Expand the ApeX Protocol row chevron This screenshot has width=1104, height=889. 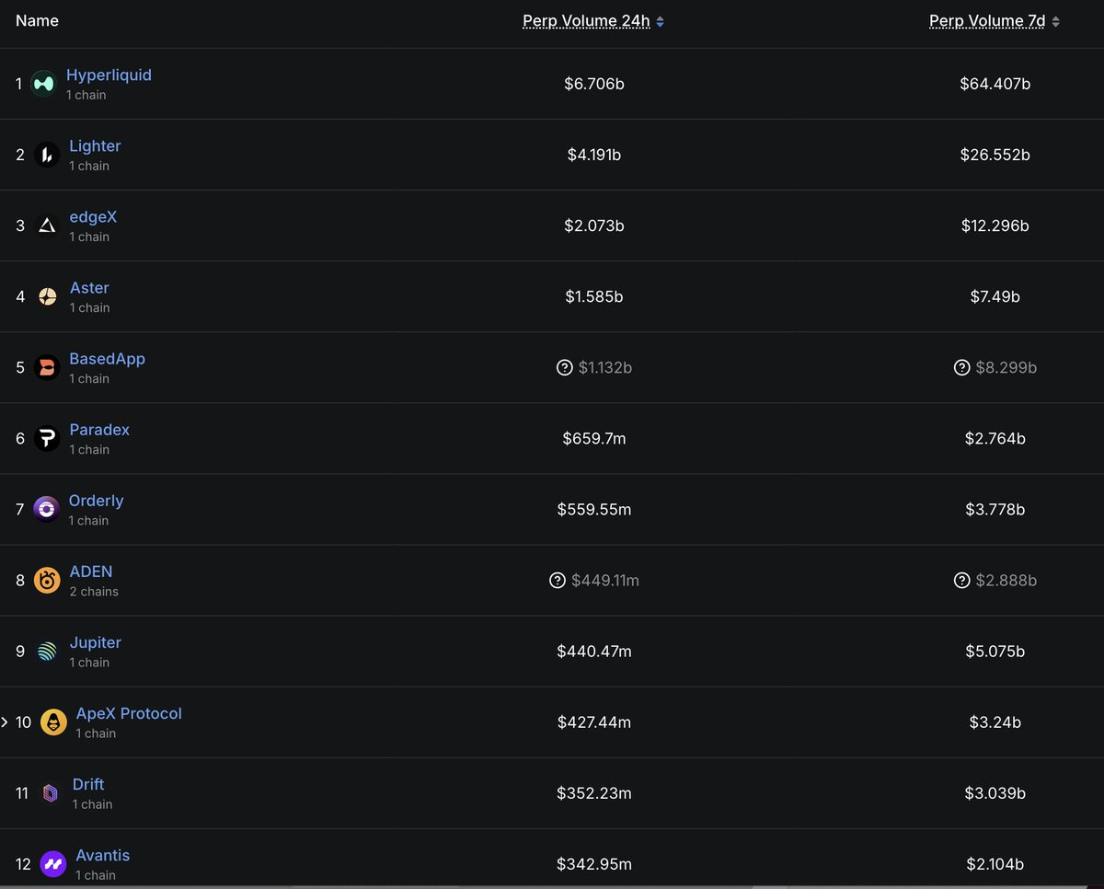point(5,722)
